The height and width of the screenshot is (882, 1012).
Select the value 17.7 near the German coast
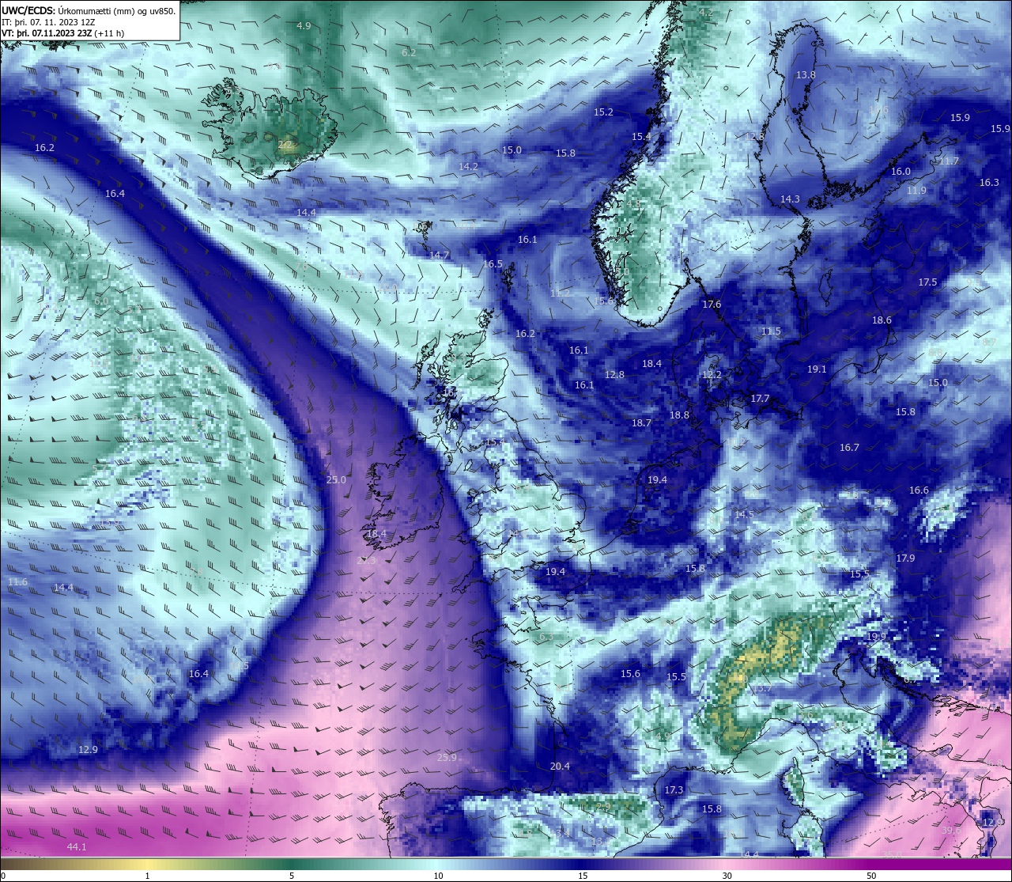point(760,399)
